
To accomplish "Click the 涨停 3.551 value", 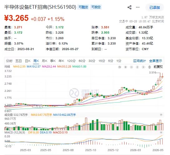I will (x=105, y=27).
